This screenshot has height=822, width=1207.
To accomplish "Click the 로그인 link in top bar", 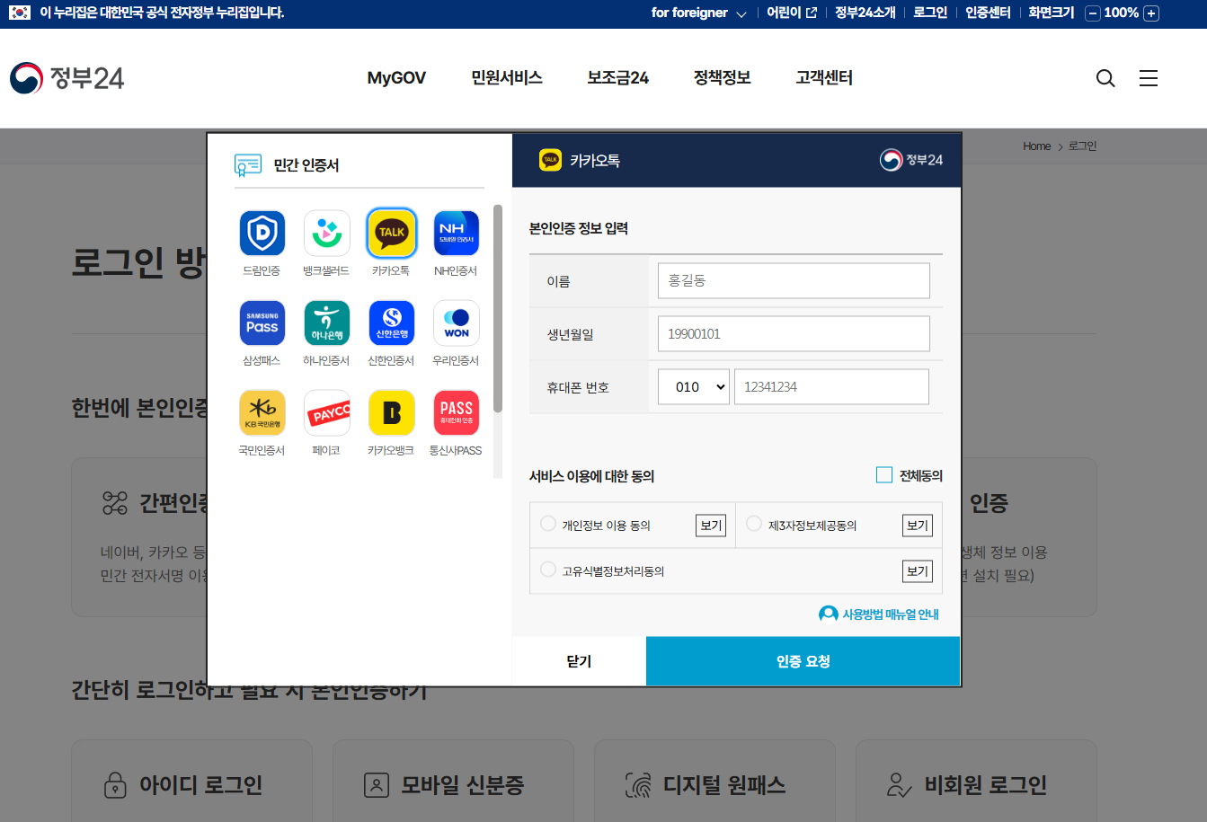I will point(930,13).
